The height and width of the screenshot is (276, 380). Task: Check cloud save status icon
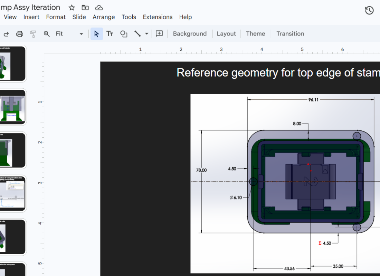coord(99,8)
